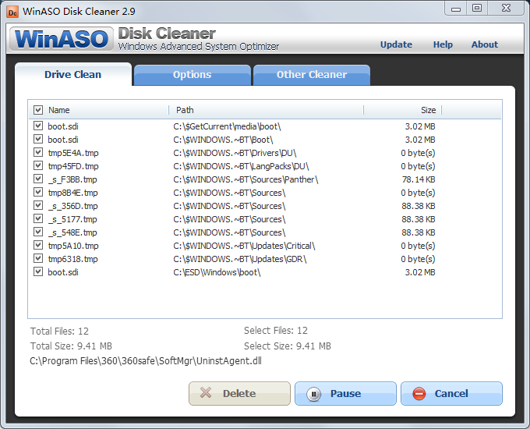This screenshot has height=429, width=530.
Task: Uncheck the tmp6318.tmp checkbox
Action: coord(38,258)
